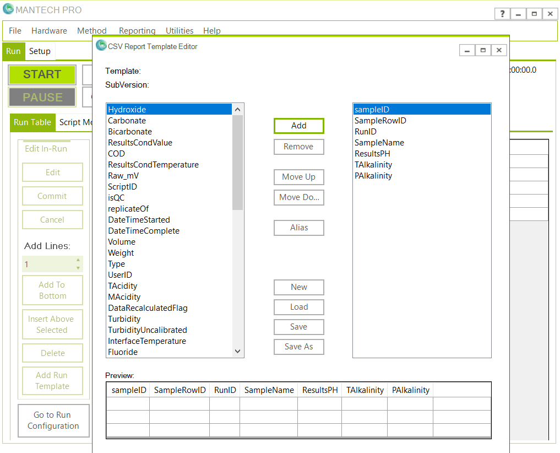The image size is (560, 453).
Task: Click the Load template button
Action: 299,307
